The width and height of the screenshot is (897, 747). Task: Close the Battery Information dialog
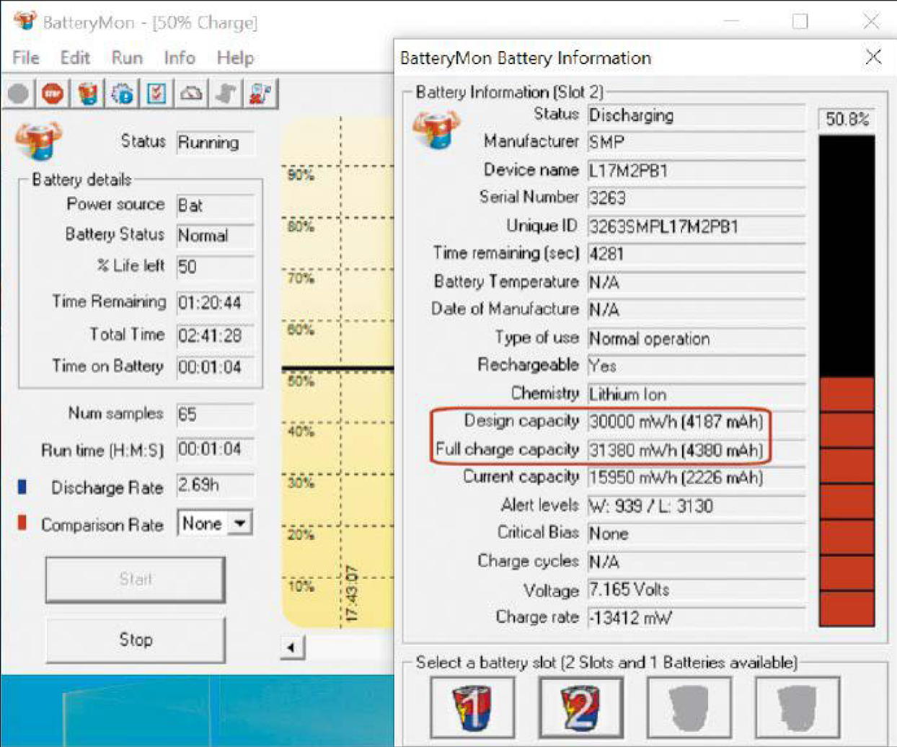tap(873, 57)
